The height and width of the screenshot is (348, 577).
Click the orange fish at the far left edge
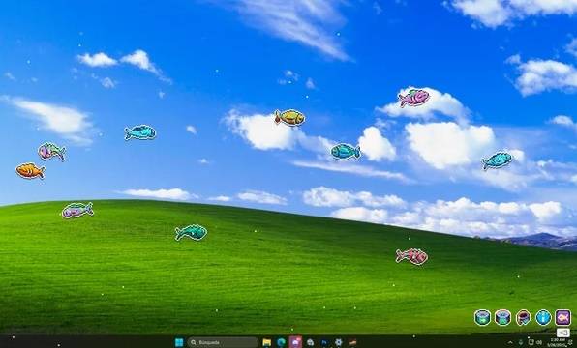pos(30,171)
